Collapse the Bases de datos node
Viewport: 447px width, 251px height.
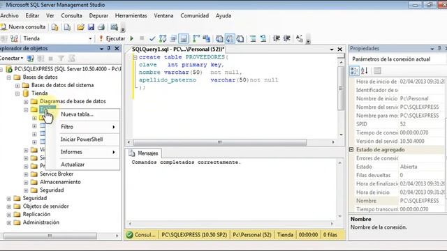(9, 77)
